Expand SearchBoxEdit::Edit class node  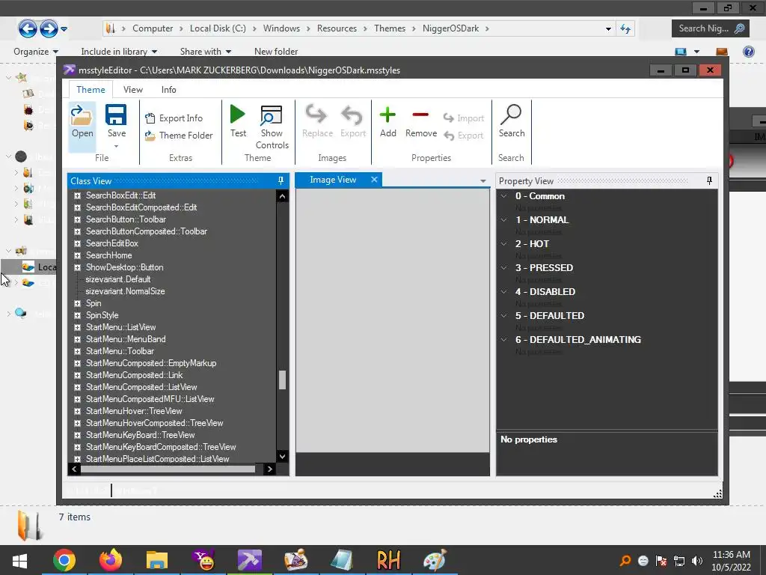(77, 195)
